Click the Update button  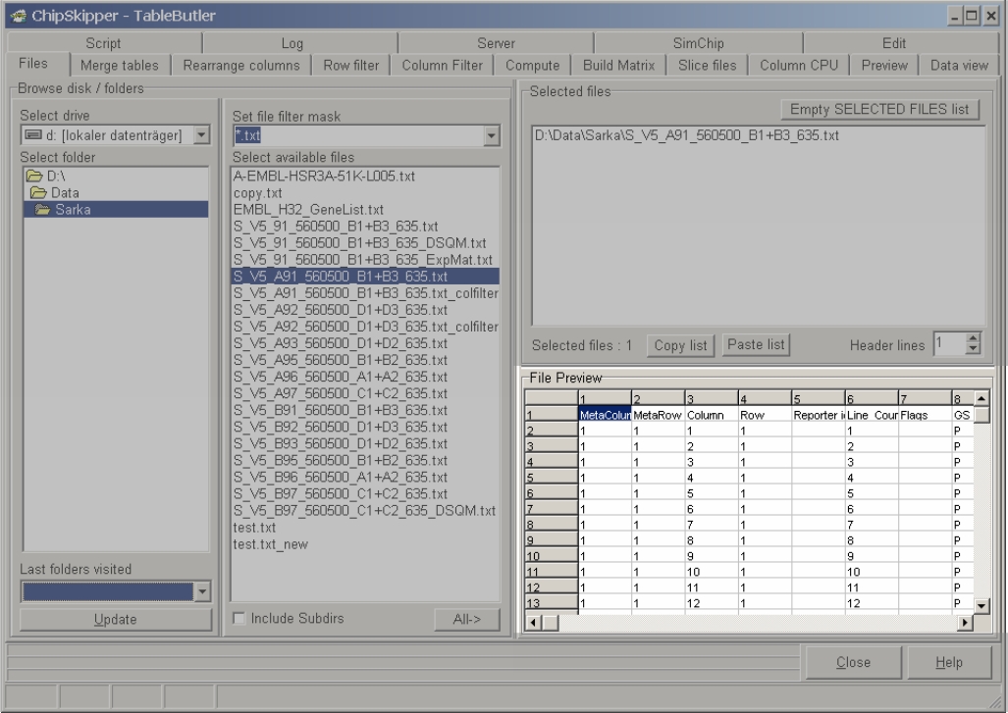(115, 619)
